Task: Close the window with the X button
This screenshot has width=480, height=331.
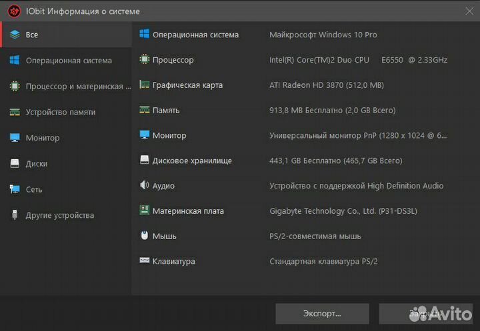Action: [x=469, y=11]
